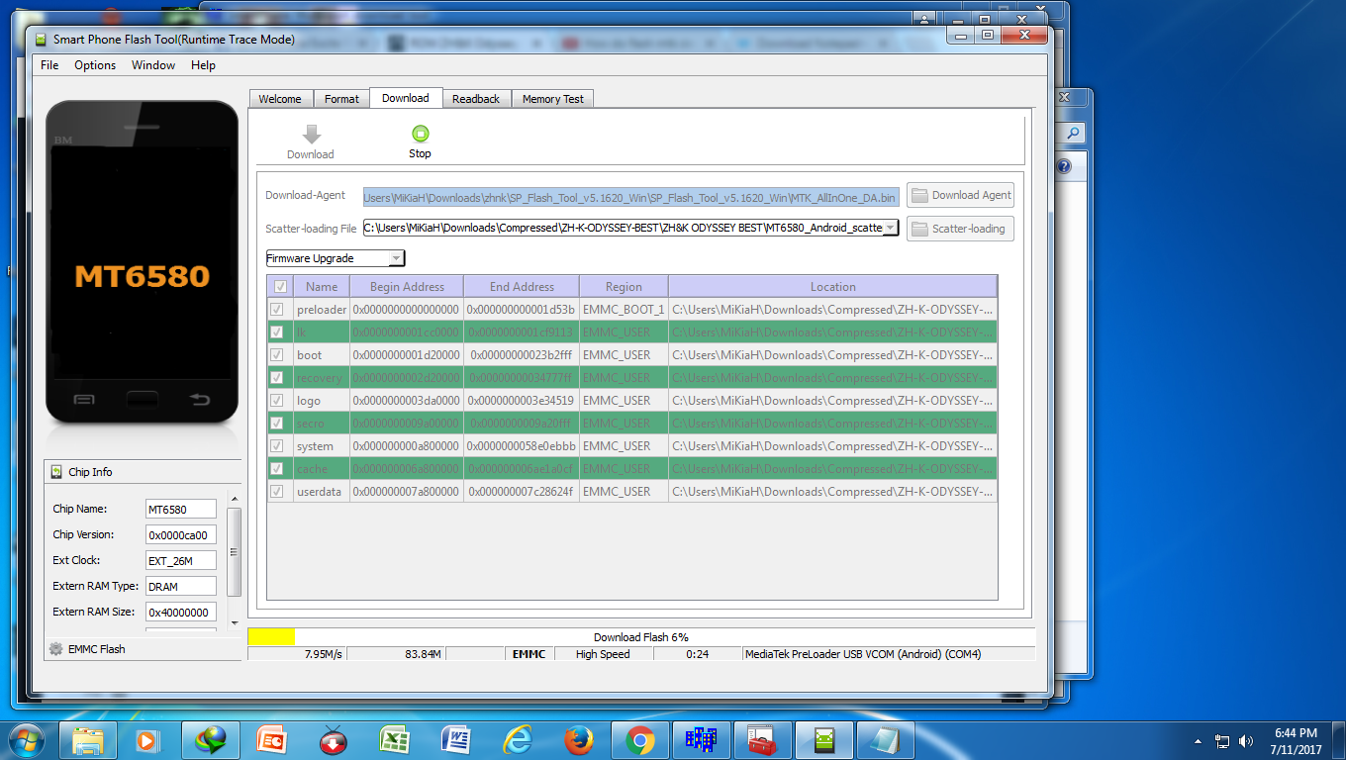Viewport: 1346px width, 760px height.
Task: Open the Window menu
Action: pyautogui.click(x=153, y=65)
